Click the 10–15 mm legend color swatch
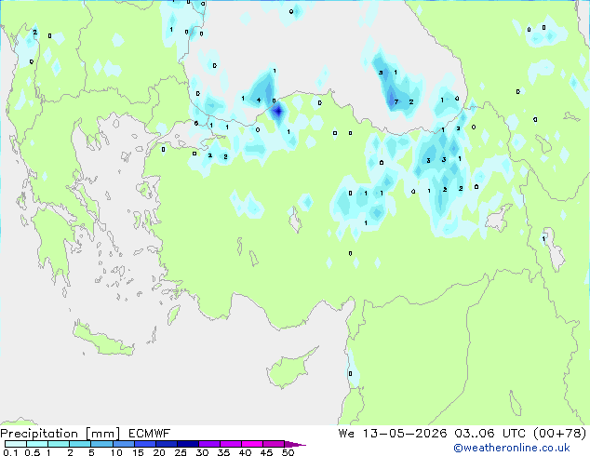590x456 pixels. pyautogui.click(x=123, y=444)
